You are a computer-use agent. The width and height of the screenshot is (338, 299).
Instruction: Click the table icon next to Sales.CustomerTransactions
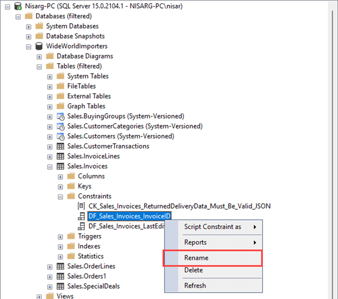(61, 146)
